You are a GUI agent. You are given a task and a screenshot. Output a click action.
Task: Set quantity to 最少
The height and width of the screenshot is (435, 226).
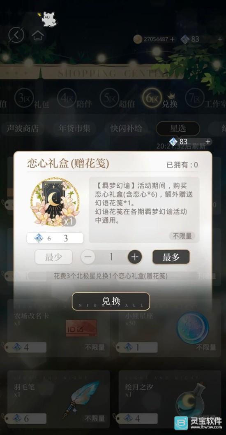(x=53, y=257)
